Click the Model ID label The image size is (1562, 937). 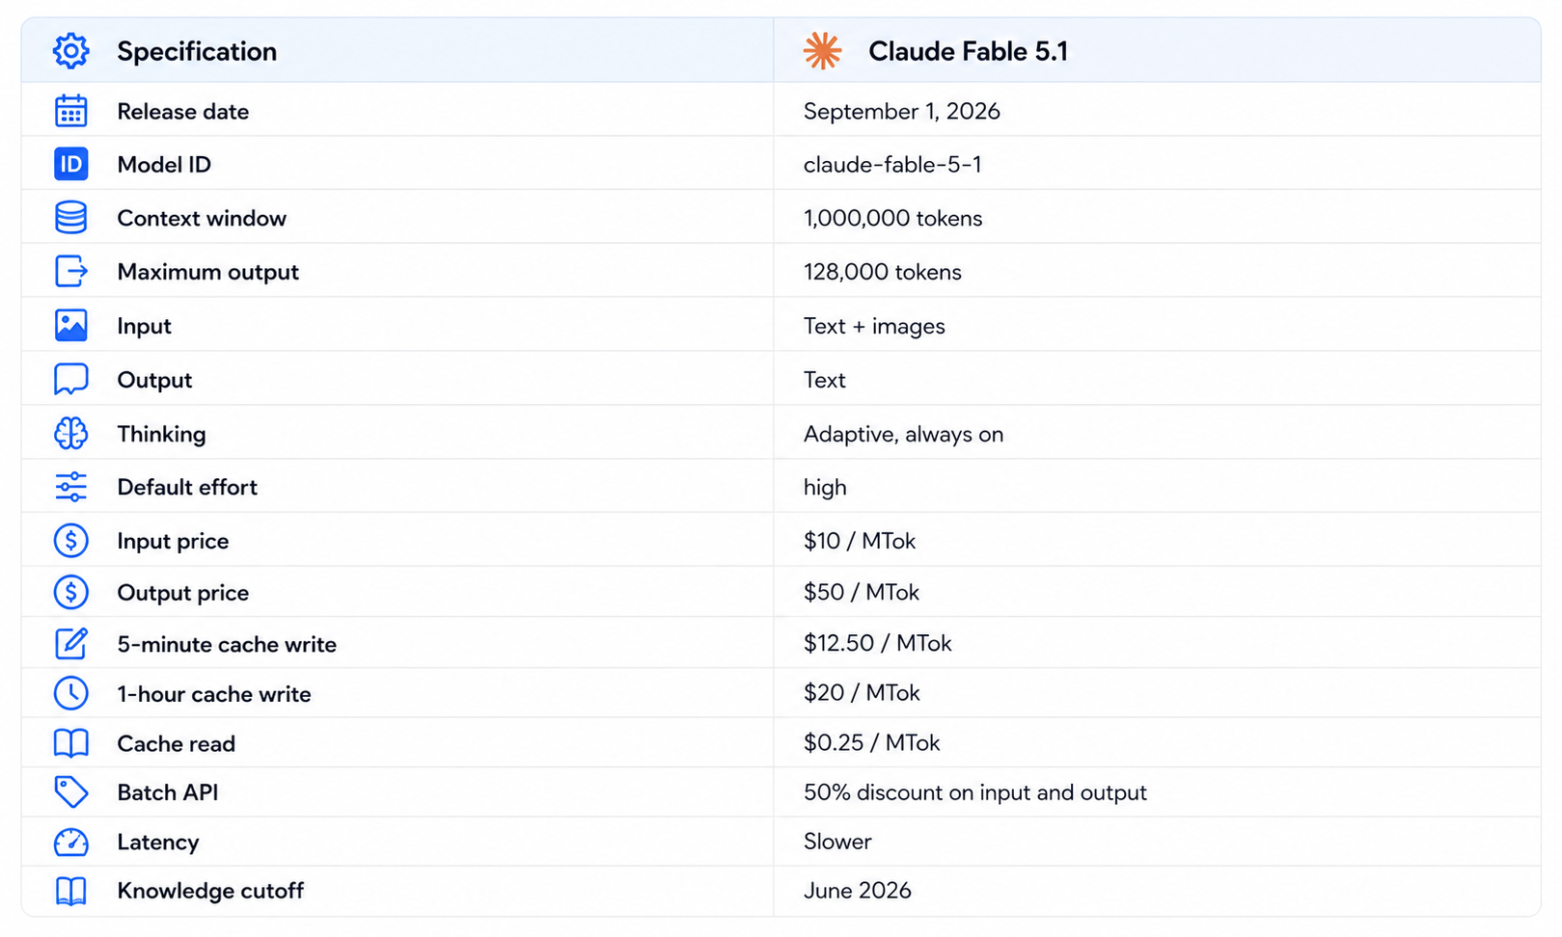click(164, 165)
